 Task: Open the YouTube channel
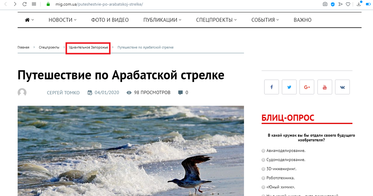[x=325, y=87]
